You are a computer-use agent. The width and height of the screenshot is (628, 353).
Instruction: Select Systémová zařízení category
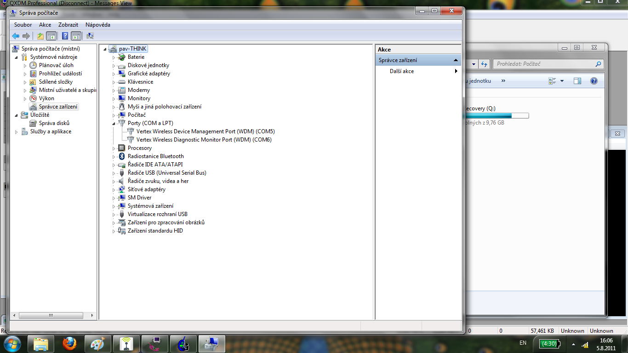(150, 206)
